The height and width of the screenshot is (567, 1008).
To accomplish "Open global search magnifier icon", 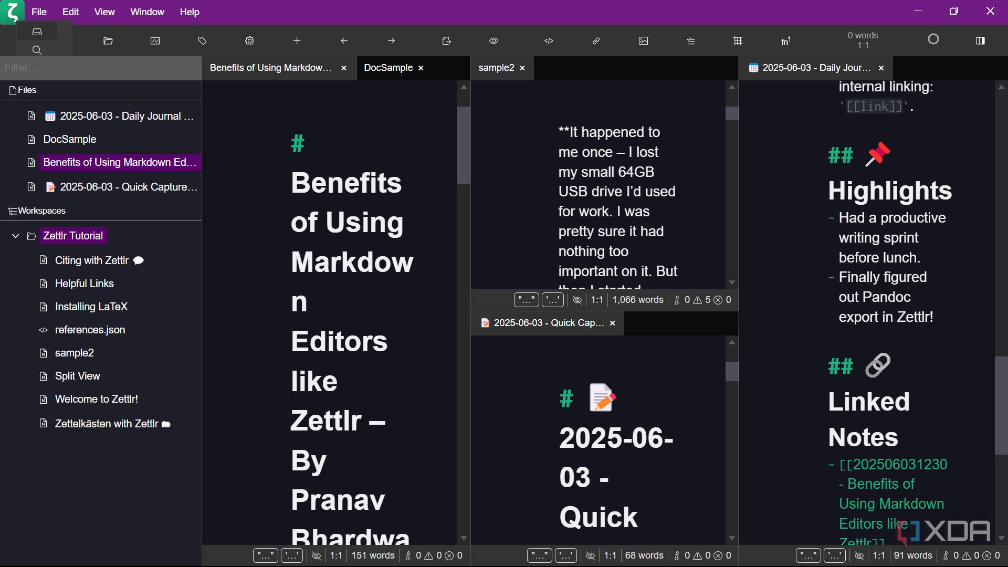I will [x=37, y=50].
